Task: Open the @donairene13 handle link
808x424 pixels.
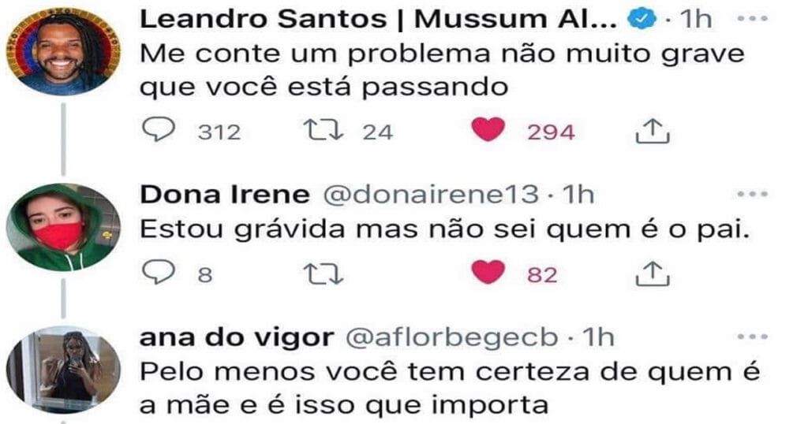Action: pos(430,195)
